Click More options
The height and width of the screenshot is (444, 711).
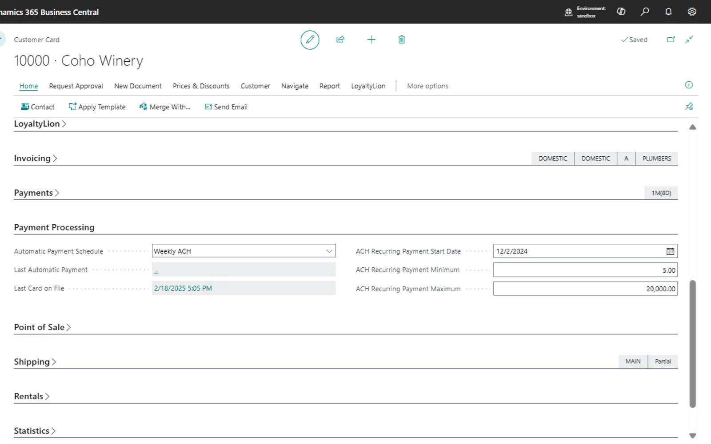pyautogui.click(x=427, y=86)
